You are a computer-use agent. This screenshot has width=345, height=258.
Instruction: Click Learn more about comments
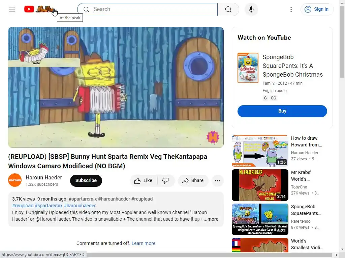144,243
